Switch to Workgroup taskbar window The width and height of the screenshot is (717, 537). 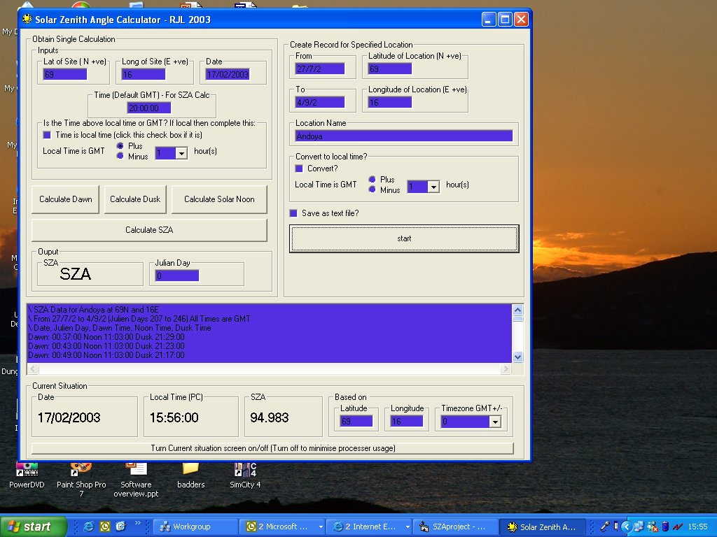195,527
